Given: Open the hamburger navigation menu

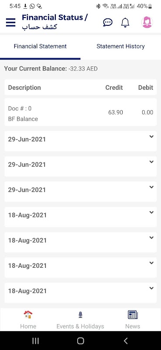Looking at the screenshot, I should click(10, 23).
